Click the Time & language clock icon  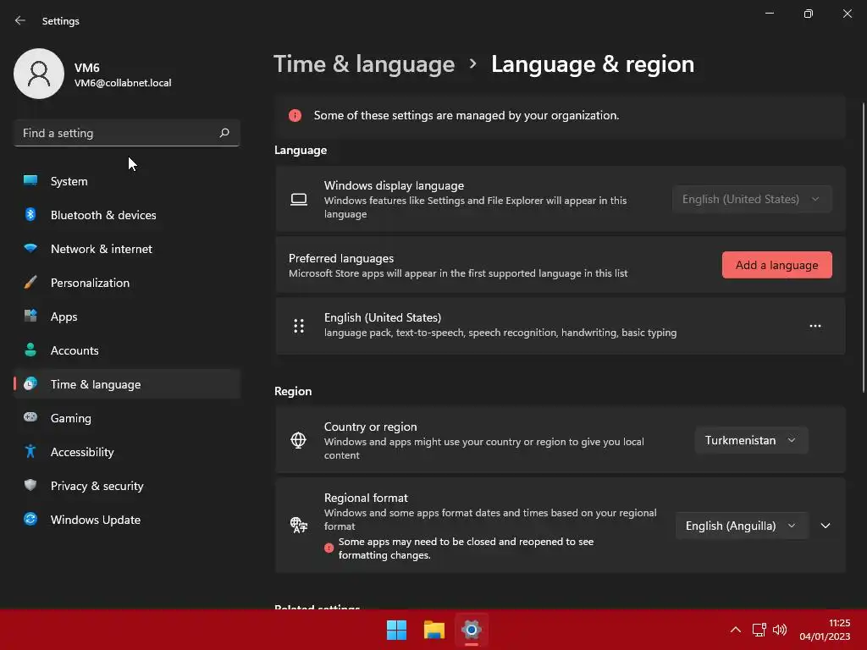30,383
